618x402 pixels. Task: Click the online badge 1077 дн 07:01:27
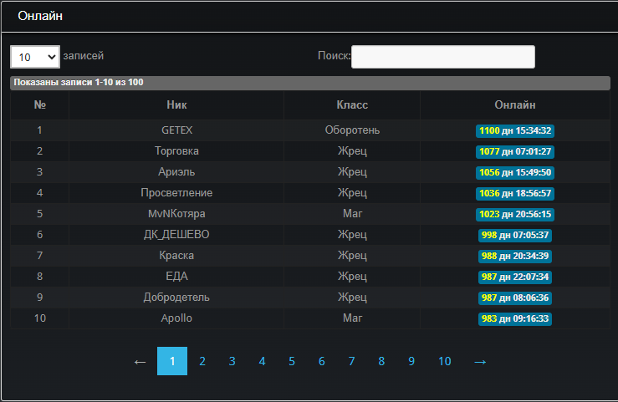[x=515, y=151]
